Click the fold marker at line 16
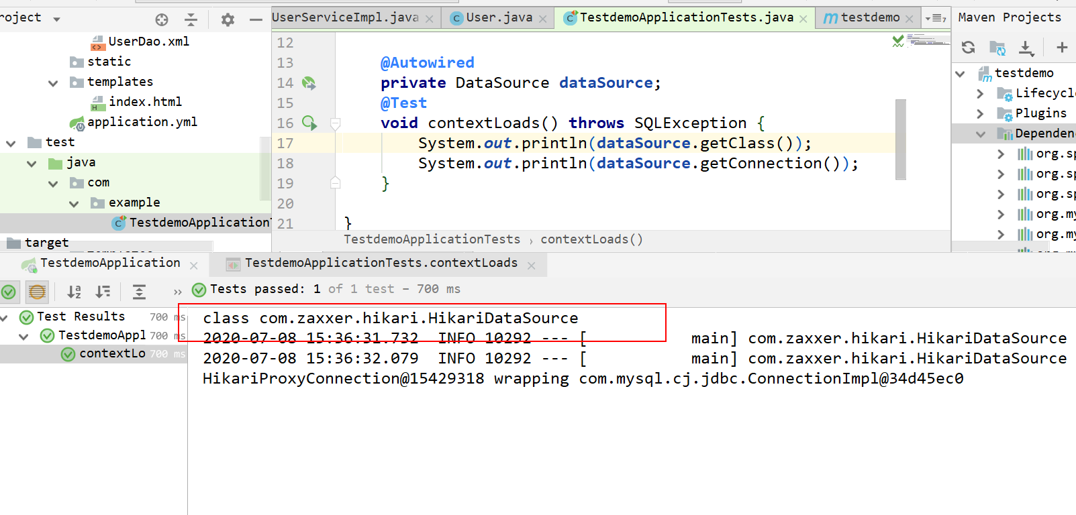Screen dimensions: 1076x515 [335, 123]
